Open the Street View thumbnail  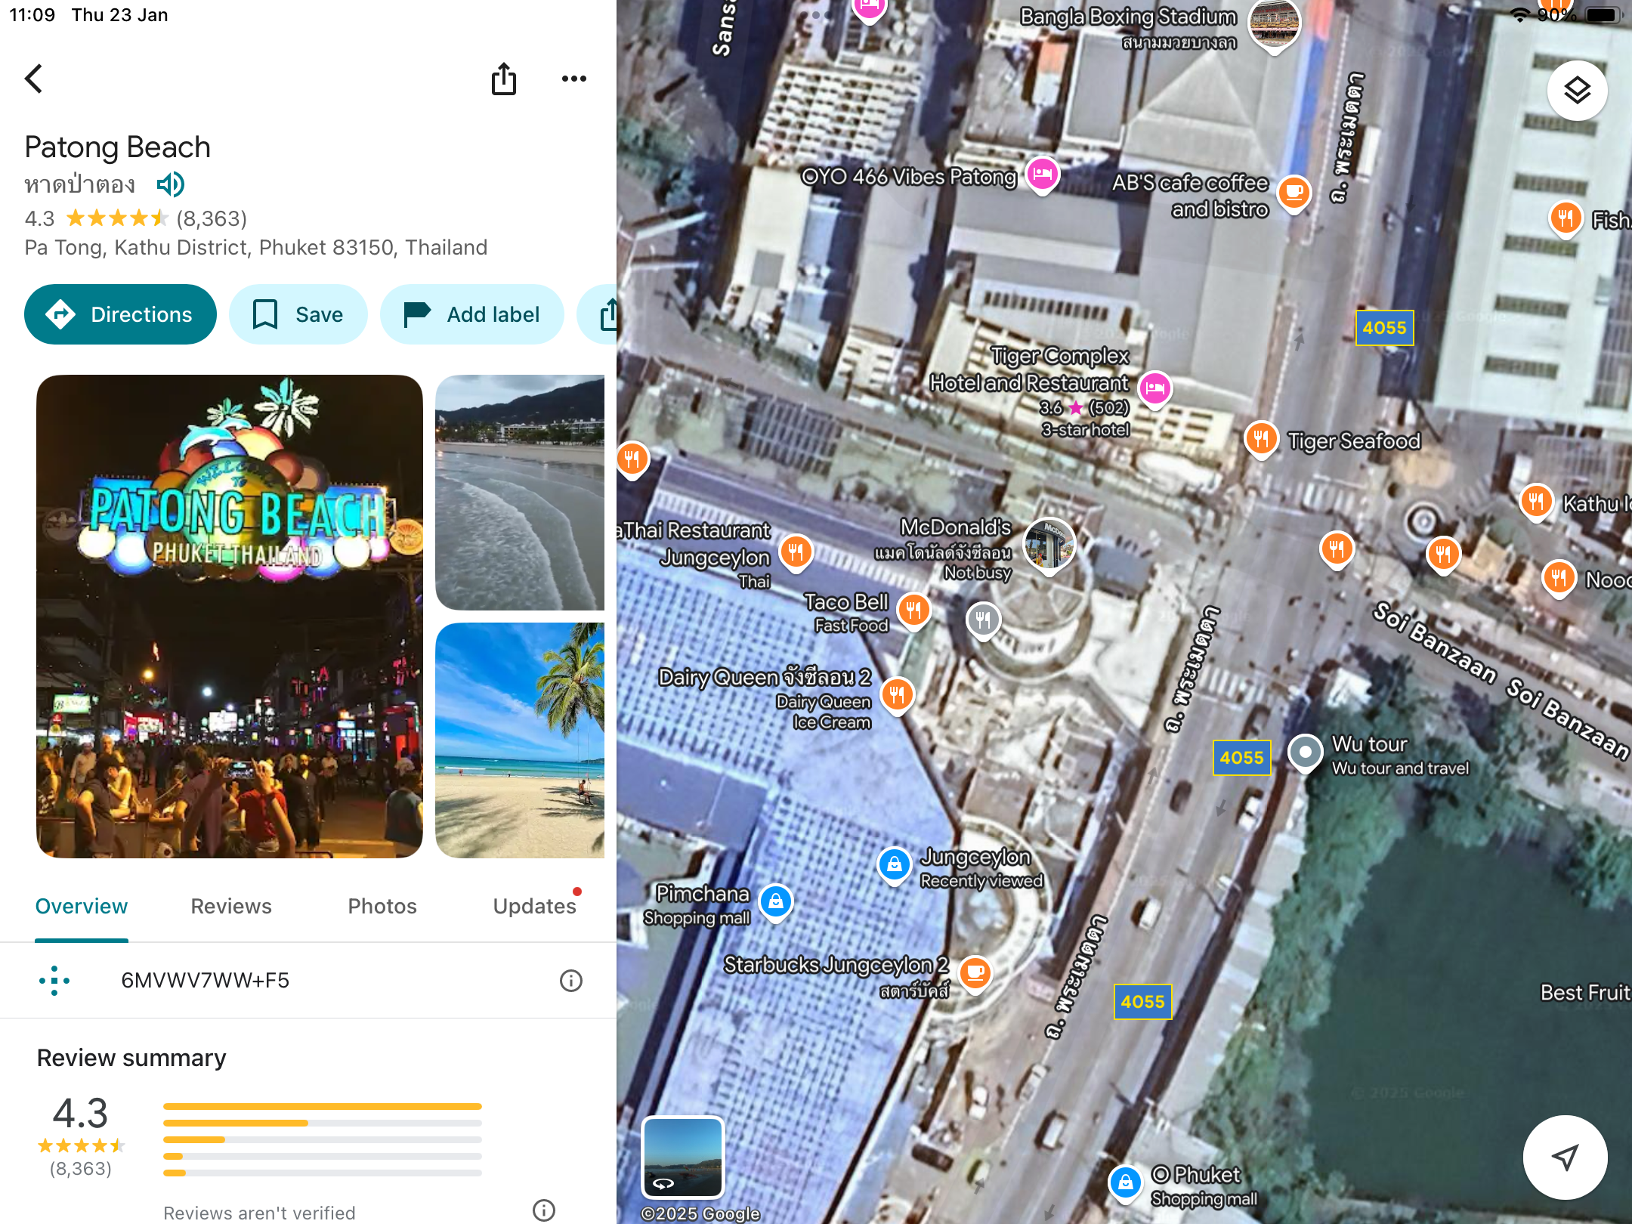click(682, 1157)
